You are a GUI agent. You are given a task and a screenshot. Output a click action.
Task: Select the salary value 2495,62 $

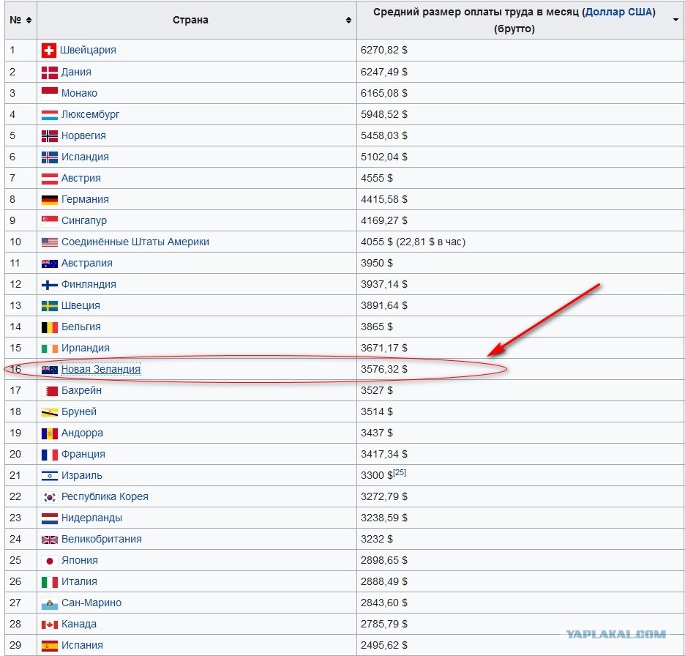click(x=384, y=645)
